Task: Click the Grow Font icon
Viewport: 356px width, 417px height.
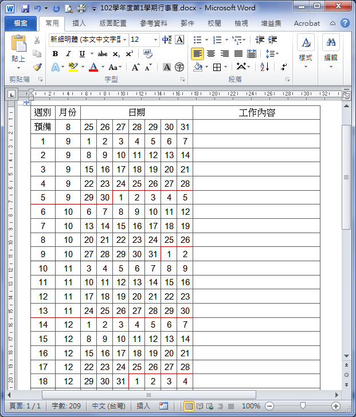Action: (135, 67)
